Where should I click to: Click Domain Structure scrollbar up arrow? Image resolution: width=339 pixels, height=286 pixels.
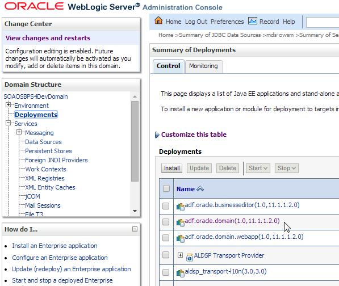tap(135, 96)
